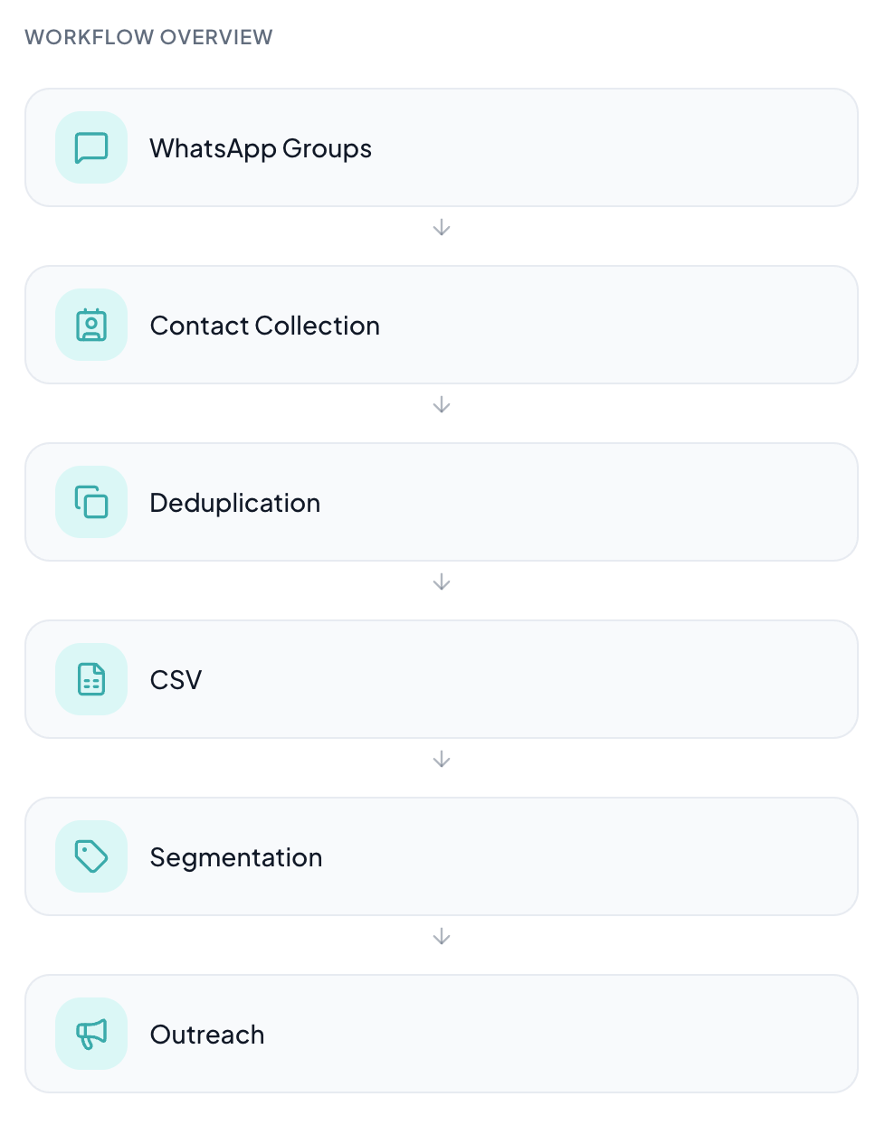Click the Outreach megaphone icon
885x1125 pixels.
pyautogui.click(x=91, y=1034)
